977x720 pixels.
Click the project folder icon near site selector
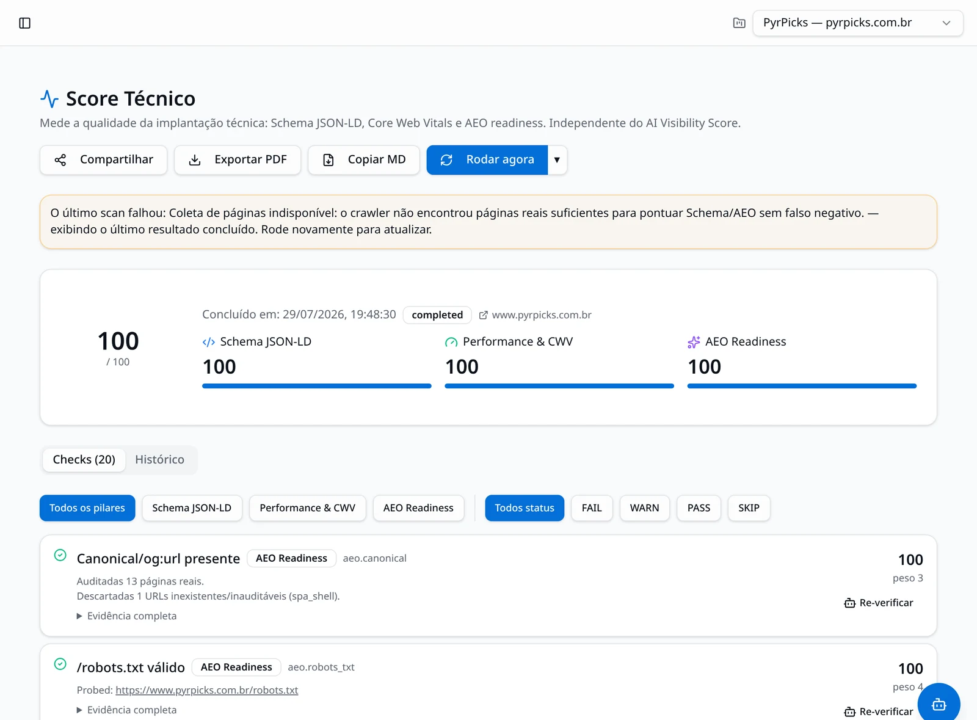(739, 23)
